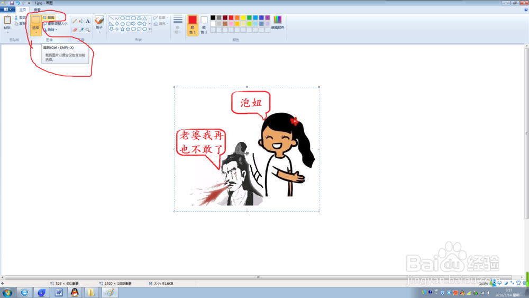The width and height of the screenshot is (529, 298).
Task: Select the Text tool (A)
Action: [88, 21]
